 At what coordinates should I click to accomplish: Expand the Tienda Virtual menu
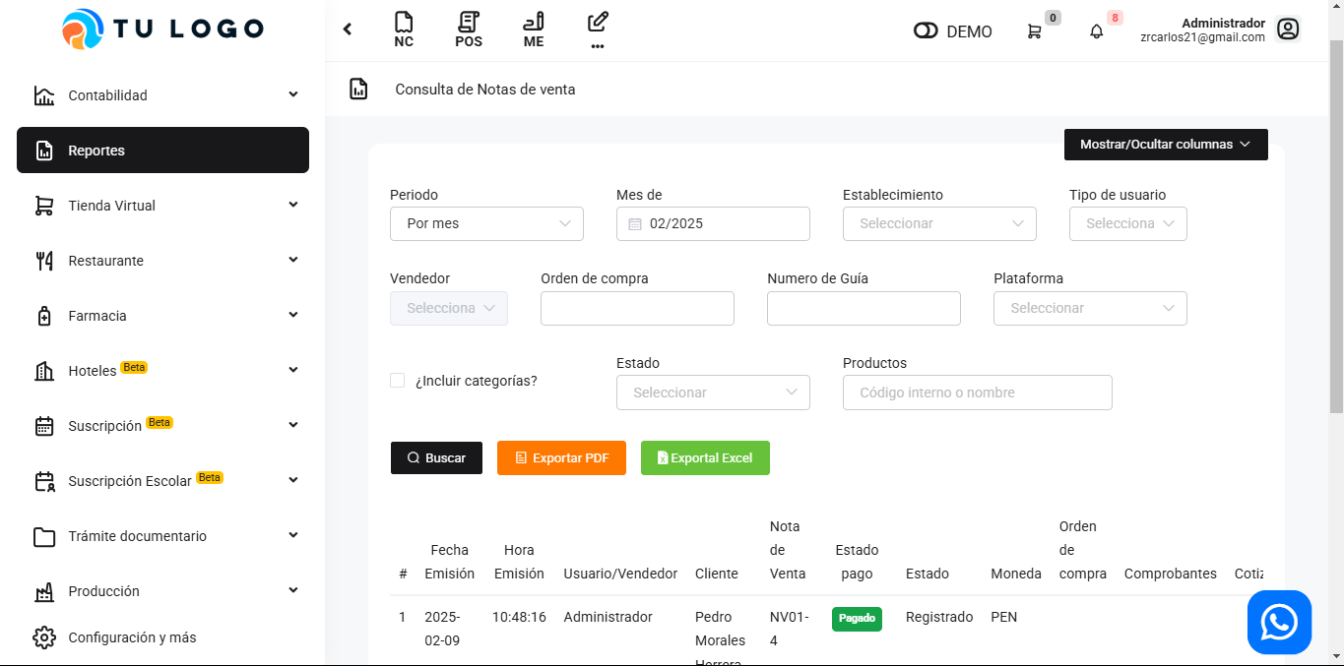point(162,206)
